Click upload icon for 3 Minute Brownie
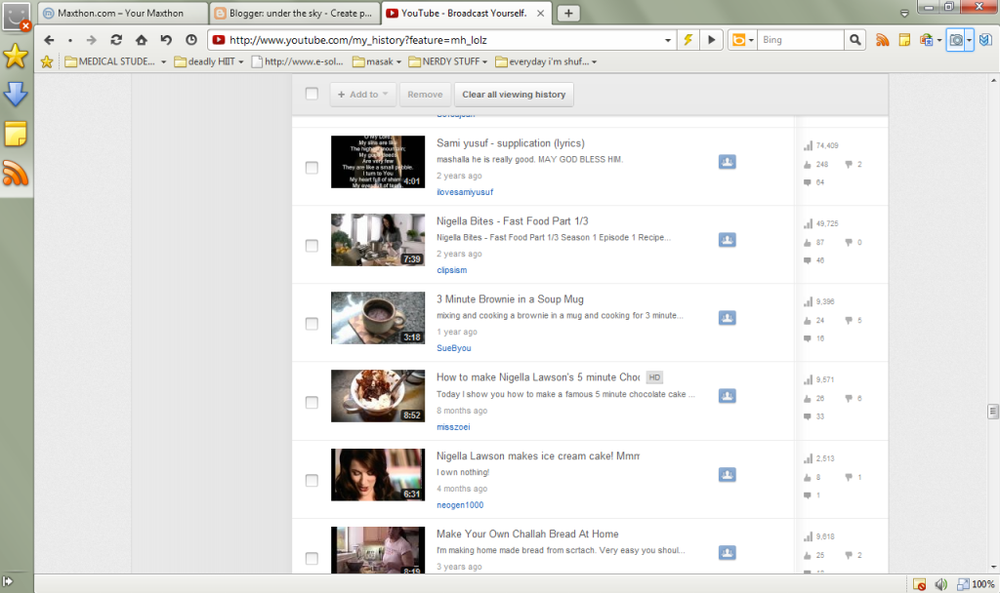 tap(727, 318)
